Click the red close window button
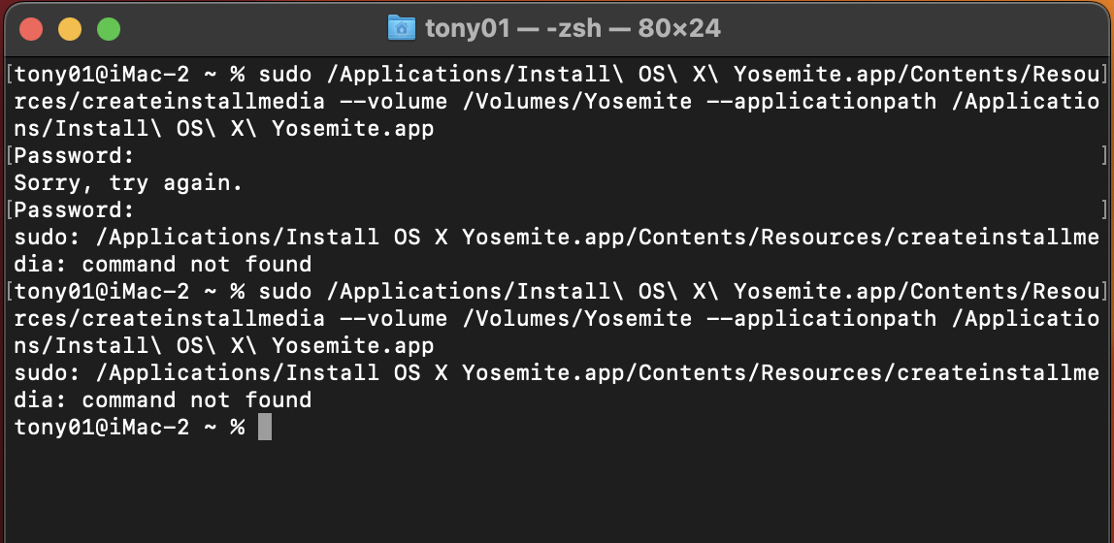This screenshot has width=1114, height=543. [31, 29]
